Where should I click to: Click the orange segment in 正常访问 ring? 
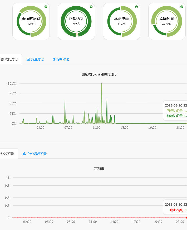click(77, 35)
